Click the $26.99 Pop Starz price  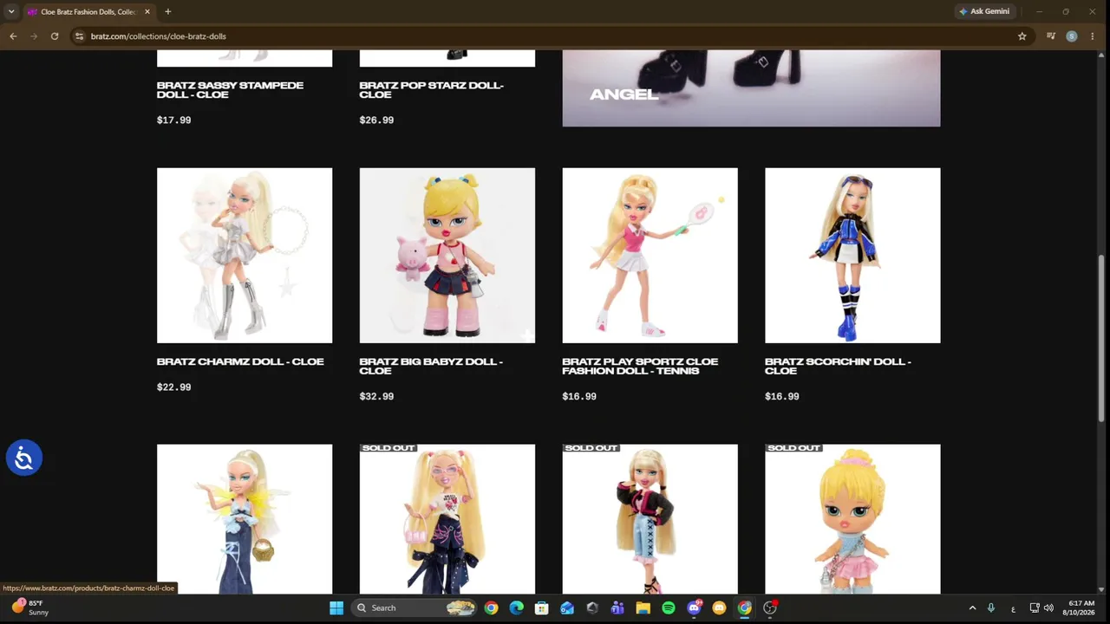[376, 120]
